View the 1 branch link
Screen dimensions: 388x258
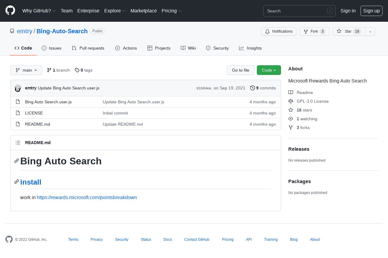58,70
